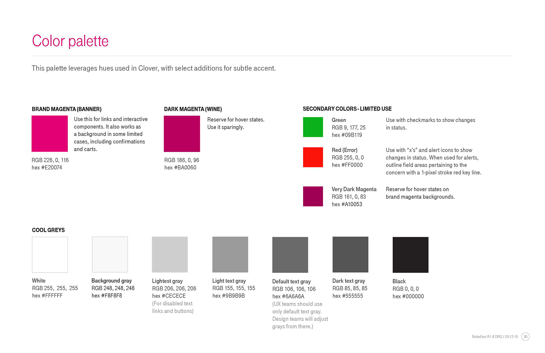Viewport: 545px width, 353px height.
Task: Click the Dark text gray swatch
Action: pos(350,254)
